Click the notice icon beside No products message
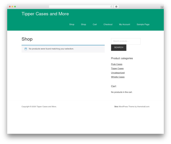This screenshot has height=144, width=171. pos(26,49)
